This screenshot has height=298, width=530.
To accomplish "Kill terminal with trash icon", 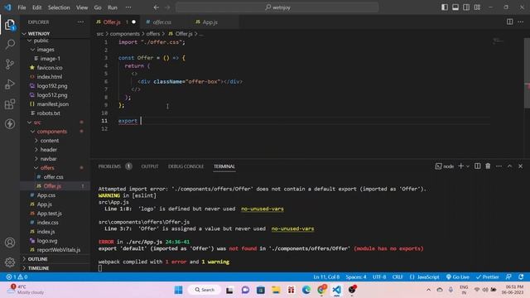I will pyautogui.click(x=488, y=166).
